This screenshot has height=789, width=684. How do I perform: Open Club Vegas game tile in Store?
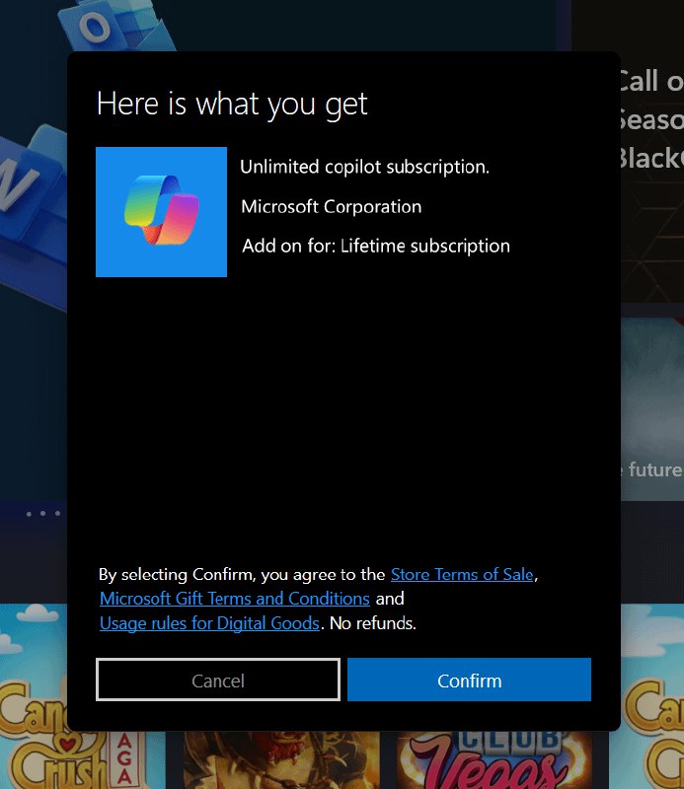tap(495, 759)
